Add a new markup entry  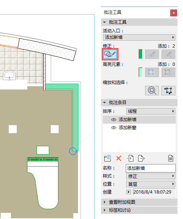[108, 158]
